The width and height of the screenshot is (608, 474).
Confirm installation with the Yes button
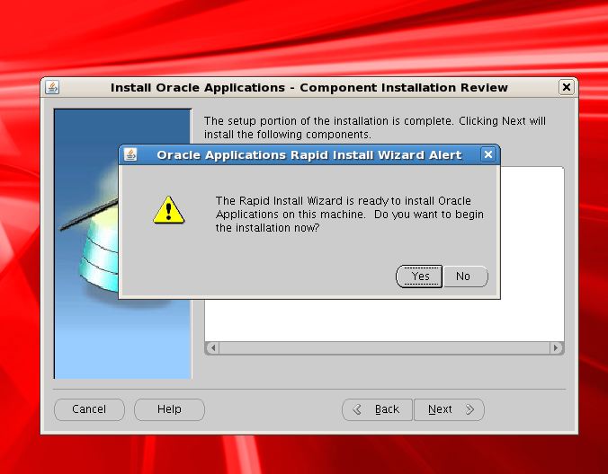point(419,276)
